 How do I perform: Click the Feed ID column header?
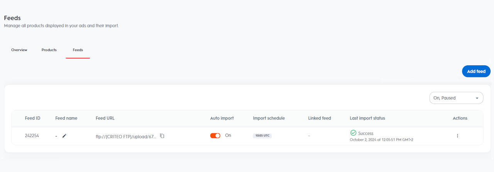[33, 118]
